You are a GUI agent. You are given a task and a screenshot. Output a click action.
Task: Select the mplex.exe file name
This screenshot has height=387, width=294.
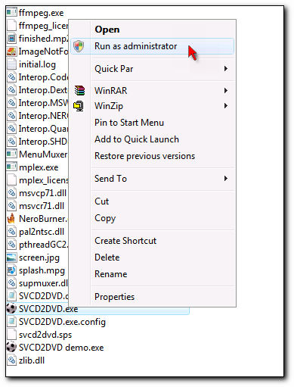click(39, 167)
